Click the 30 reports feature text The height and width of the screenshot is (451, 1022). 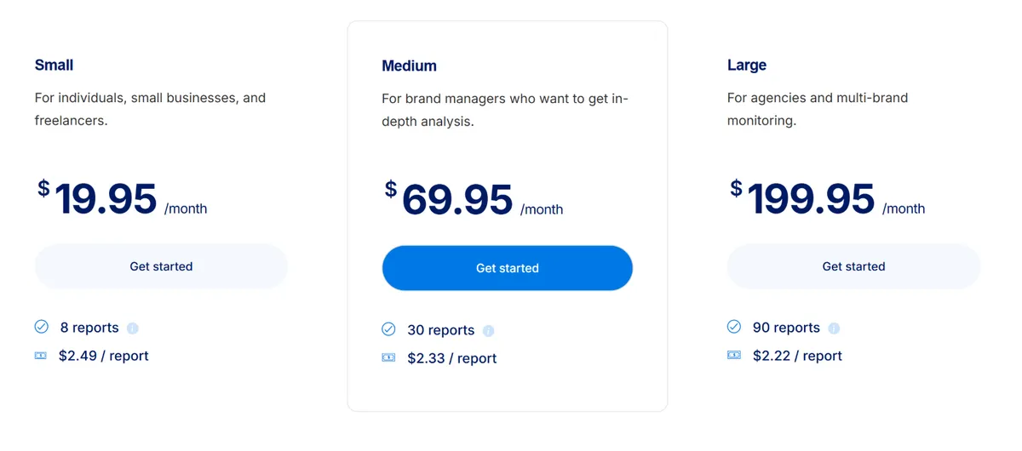(441, 330)
